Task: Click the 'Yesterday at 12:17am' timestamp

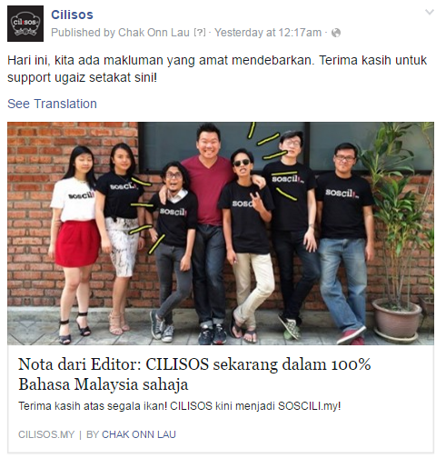Action: click(268, 33)
